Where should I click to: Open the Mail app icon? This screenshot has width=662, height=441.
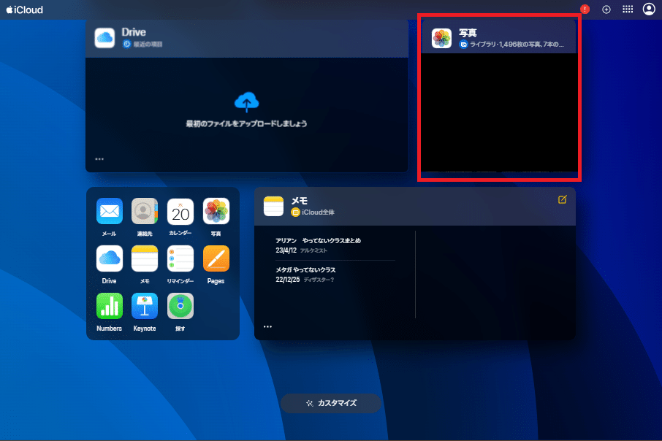(x=110, y=211)
